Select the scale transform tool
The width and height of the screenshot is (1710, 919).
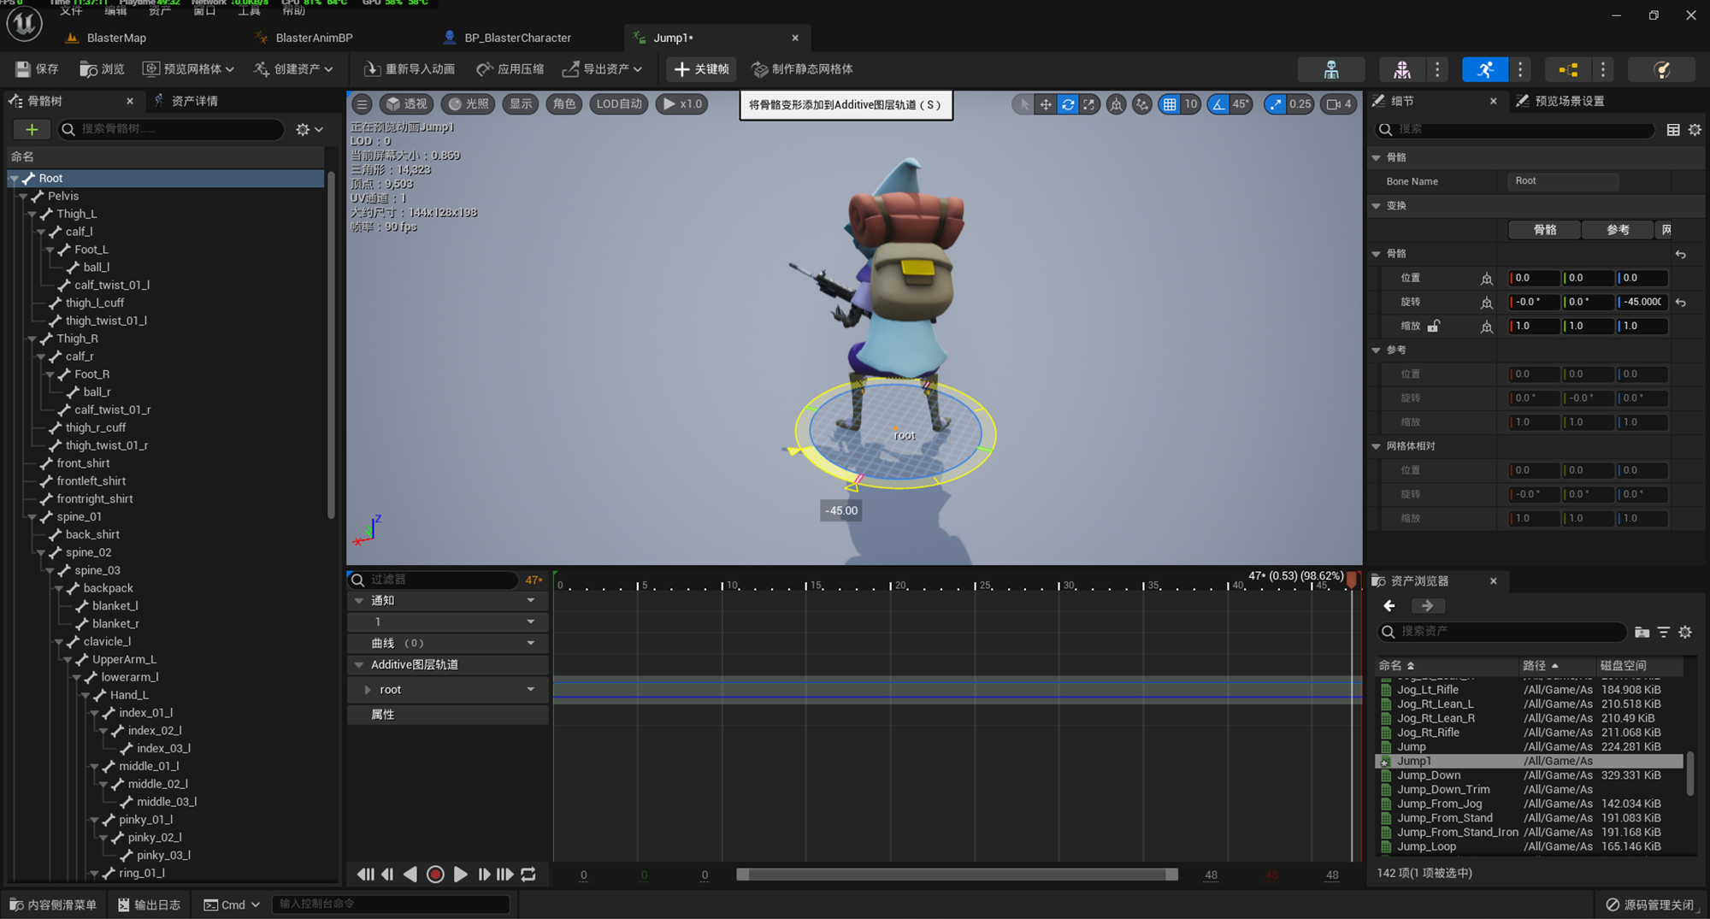point(1089,104)
